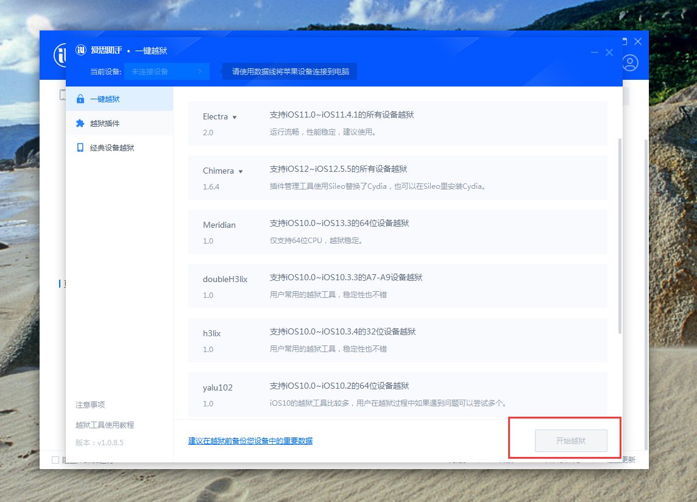The height and width of the screenshot is (502, 697).
Task: Select the 一键越狱 sidebar menu item
Action: point(104,99)
